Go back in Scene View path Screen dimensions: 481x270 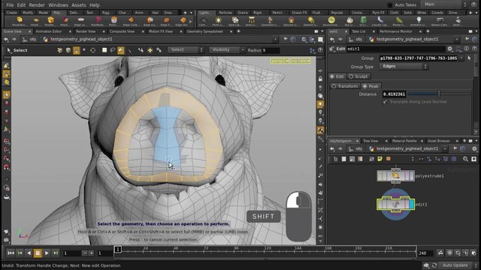pyautogui.click(x=6, y=39)
